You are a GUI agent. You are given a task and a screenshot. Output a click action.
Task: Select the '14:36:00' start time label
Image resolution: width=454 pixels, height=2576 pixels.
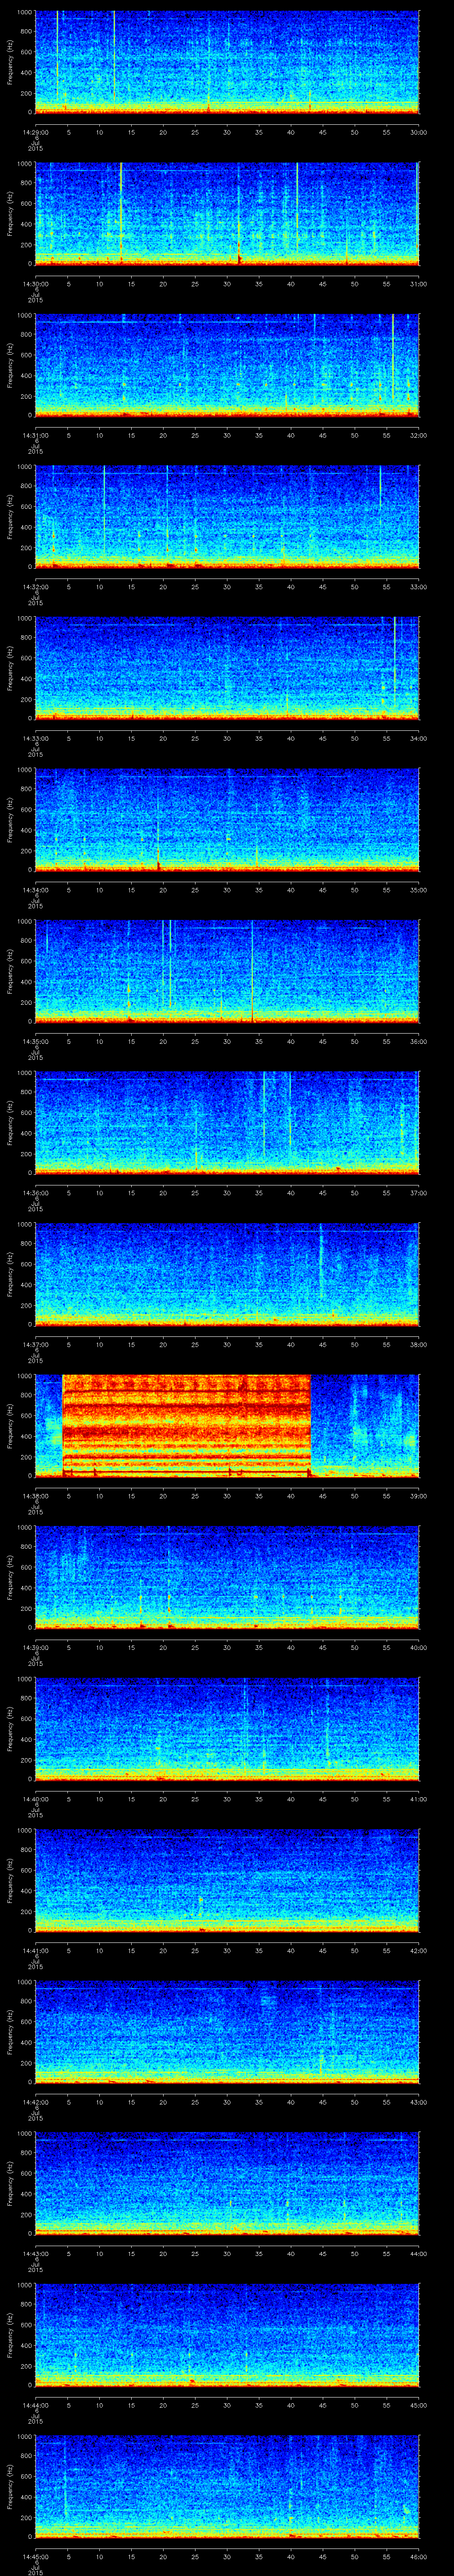click(35, 1192)
